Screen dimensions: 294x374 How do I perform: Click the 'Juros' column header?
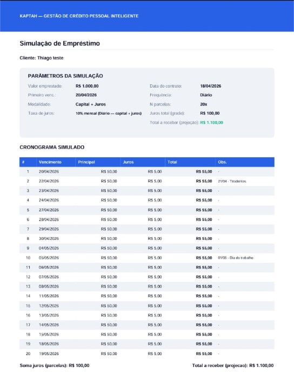coord(128,162)
